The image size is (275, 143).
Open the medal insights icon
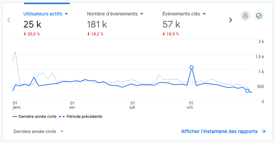click(245, 16)
